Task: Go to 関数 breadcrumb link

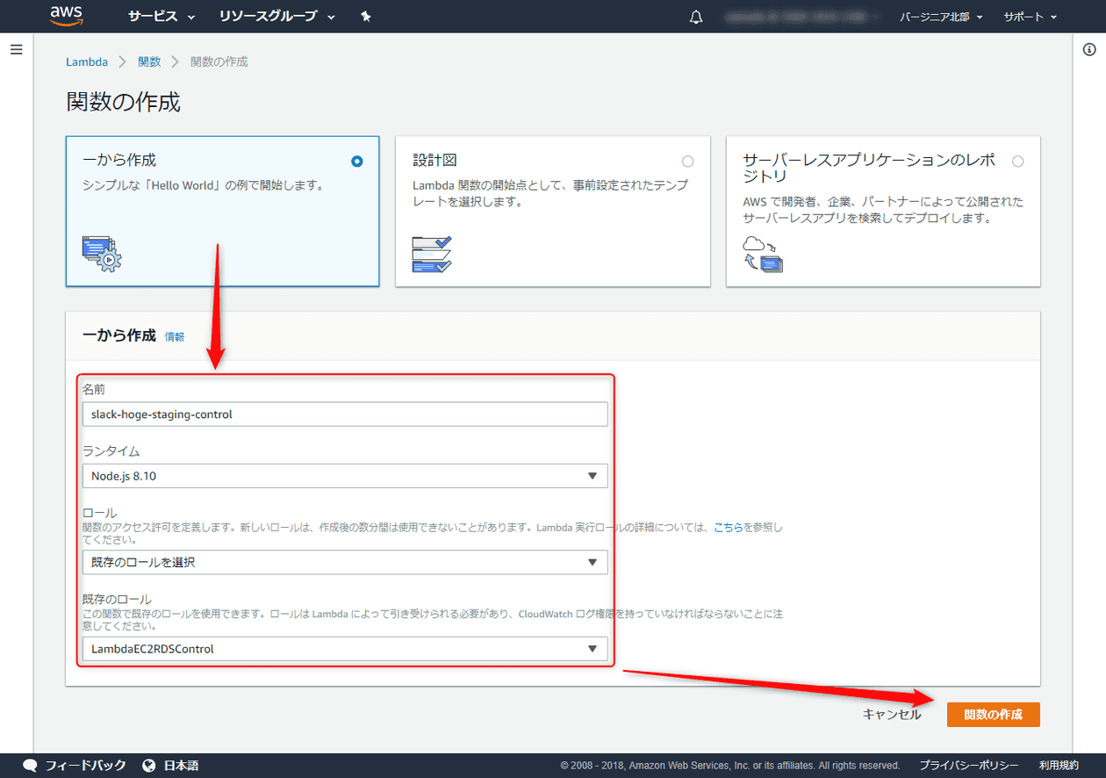Action: [x=149, y=61]
